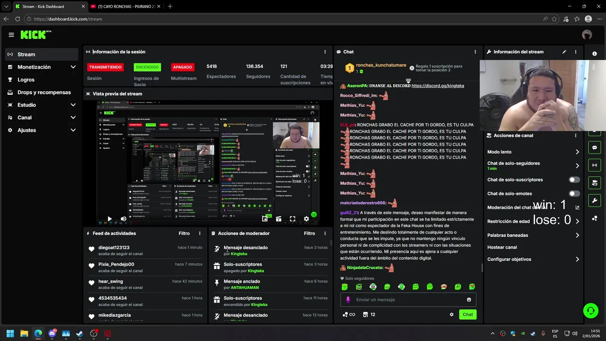Open the Chat panel three-dot menu
This screenshot has width=606, height=341.
(x=475, y=52)
